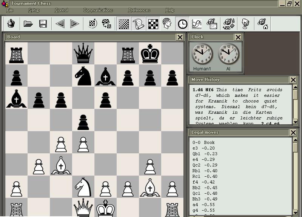This screenshot has height=217, width=302.
Task: Open the Preferences menu
Action: tap(139, 10)
